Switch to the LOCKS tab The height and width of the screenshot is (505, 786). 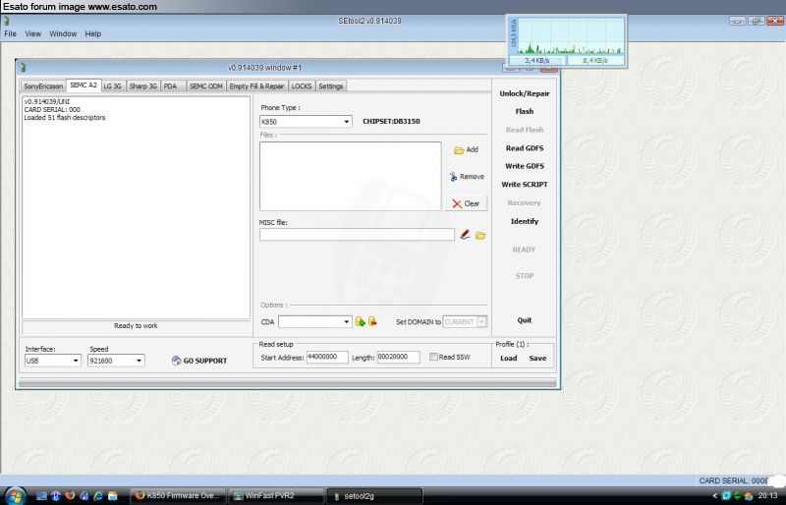[302, 86]
